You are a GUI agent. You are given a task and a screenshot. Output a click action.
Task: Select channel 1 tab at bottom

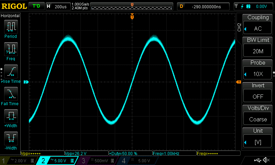18,161
